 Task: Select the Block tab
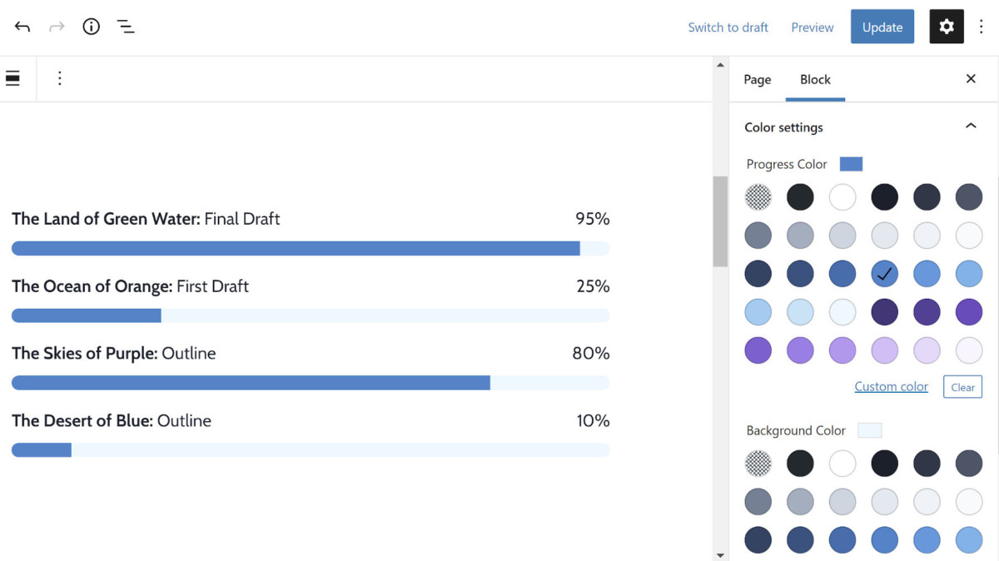click(x=815, y=80)
